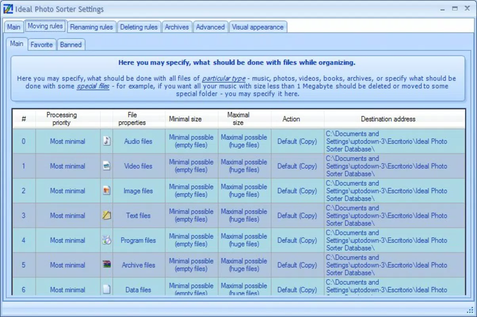Click the Maximal size column header

point(244,119)
